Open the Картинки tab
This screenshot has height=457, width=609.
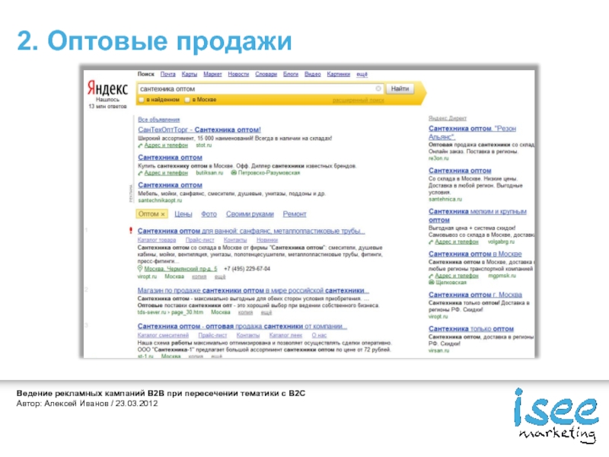(x=339, y=74)
